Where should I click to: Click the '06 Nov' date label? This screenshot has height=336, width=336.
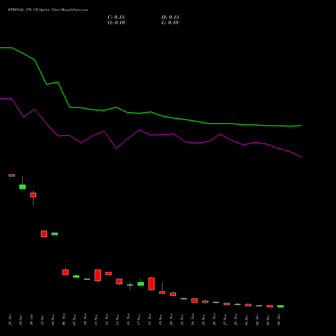[x=64, y=319]
